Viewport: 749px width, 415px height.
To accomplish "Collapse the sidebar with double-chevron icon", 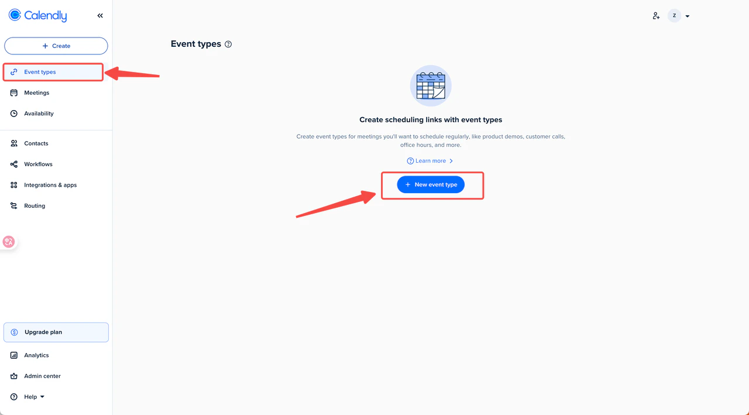I will click(x=100, y=16).
